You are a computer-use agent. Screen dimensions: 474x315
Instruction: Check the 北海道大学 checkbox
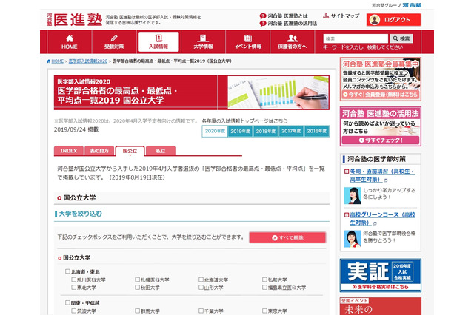[201, 280]
